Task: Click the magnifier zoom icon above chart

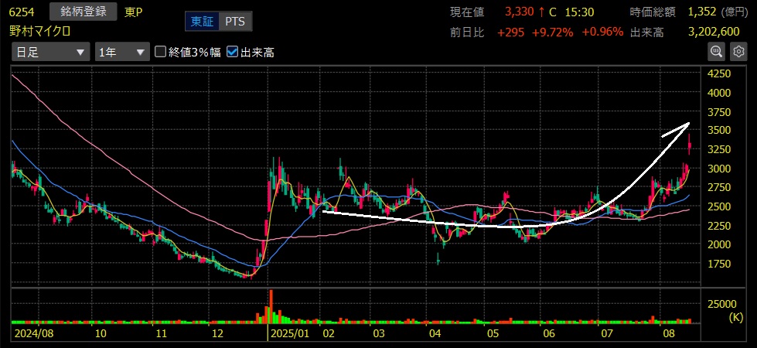Action: tap(717, 51)
